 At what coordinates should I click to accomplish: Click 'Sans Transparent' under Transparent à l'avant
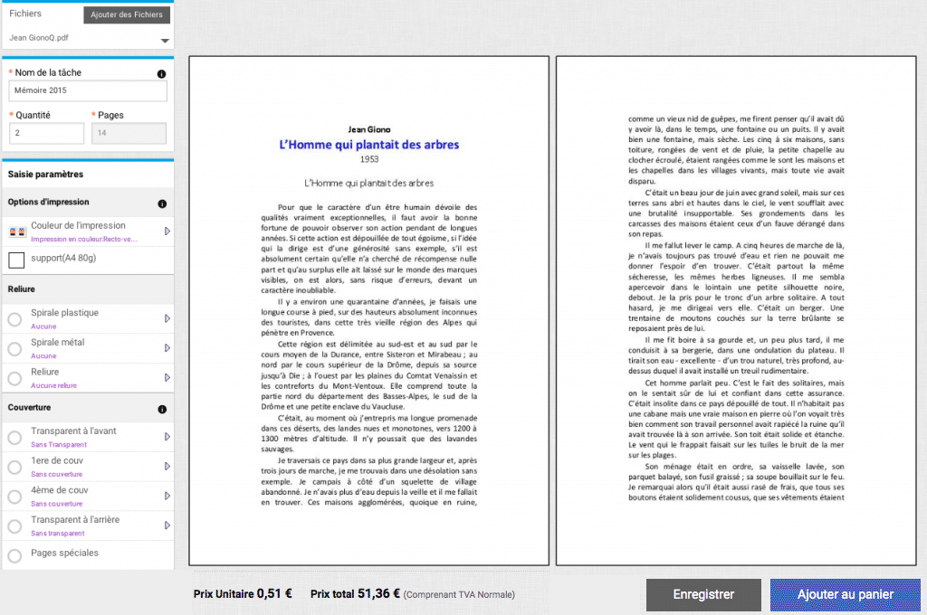[59, 444]
